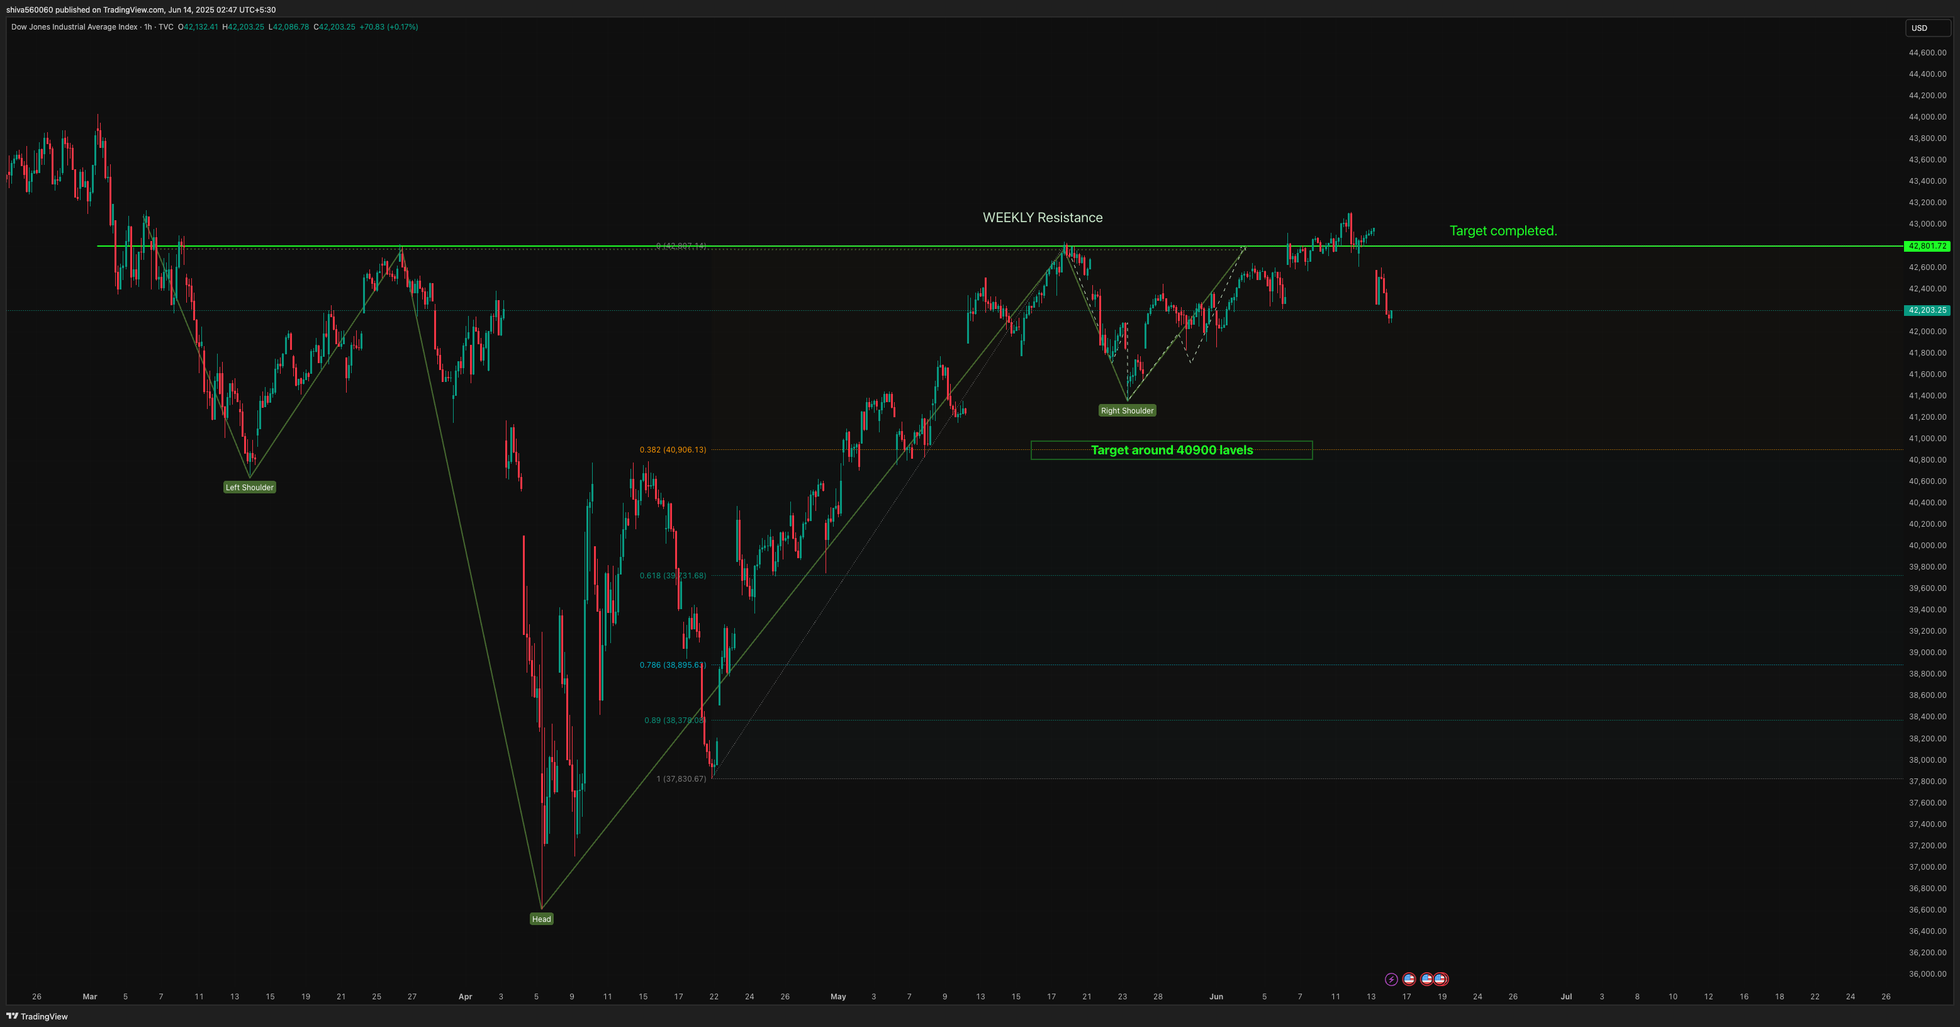
Task: Click the rightmost US flag event icon
Action: click(x=1440, y=979)
